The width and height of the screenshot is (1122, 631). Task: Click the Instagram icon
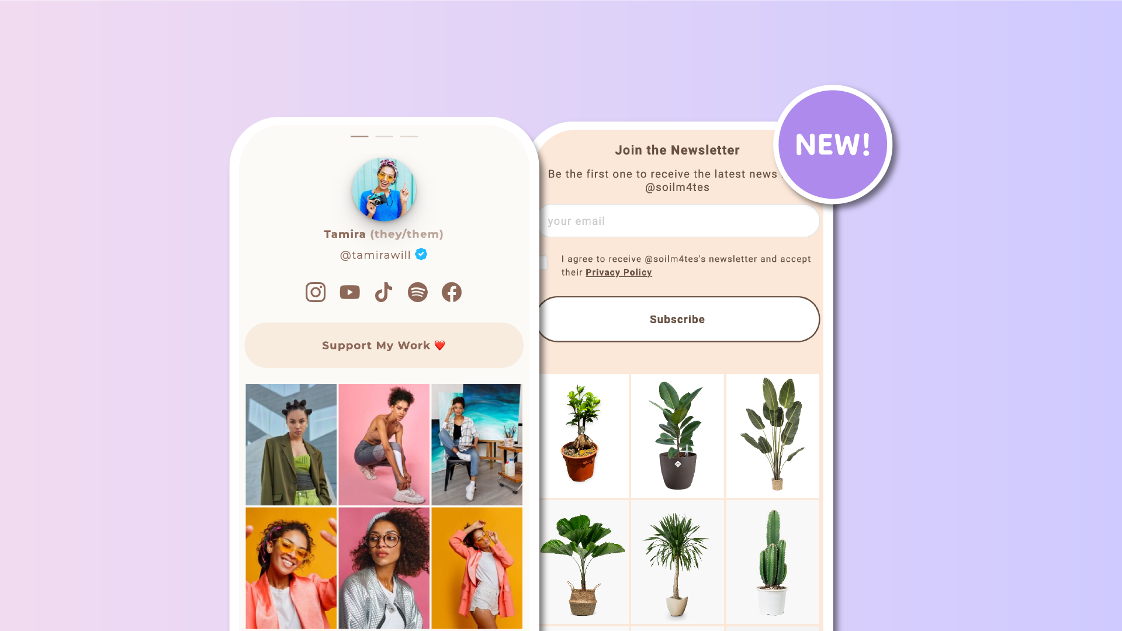click(315, 291)
